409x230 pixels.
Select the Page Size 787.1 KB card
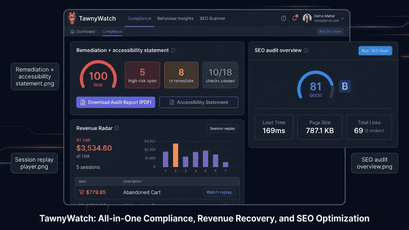coord(320,127)
